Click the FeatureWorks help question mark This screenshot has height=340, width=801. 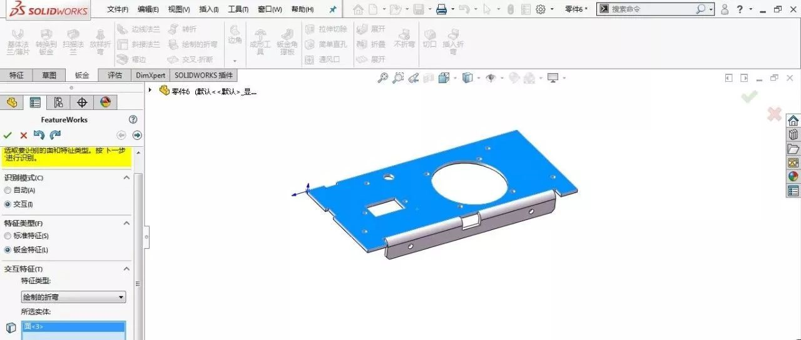(x=133, y=119)
